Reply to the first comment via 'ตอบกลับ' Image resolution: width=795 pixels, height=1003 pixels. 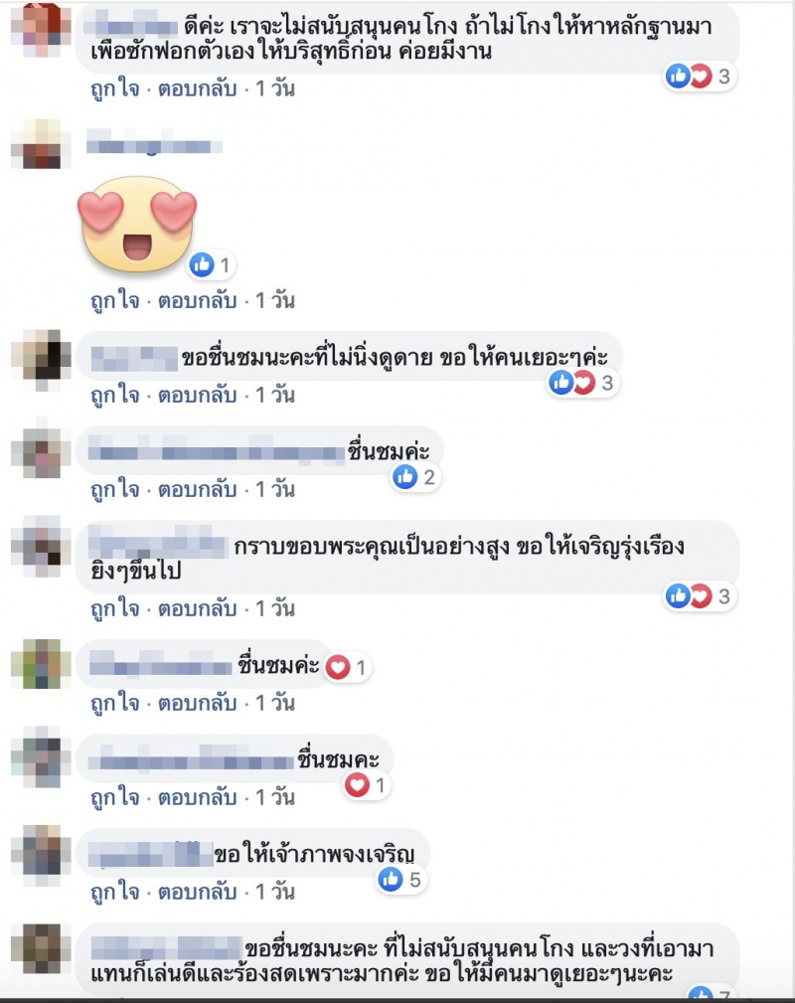pos(197,88)
